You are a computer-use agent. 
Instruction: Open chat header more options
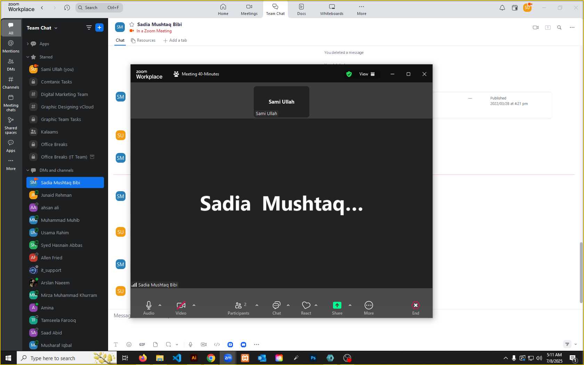(x=572, y=27)
